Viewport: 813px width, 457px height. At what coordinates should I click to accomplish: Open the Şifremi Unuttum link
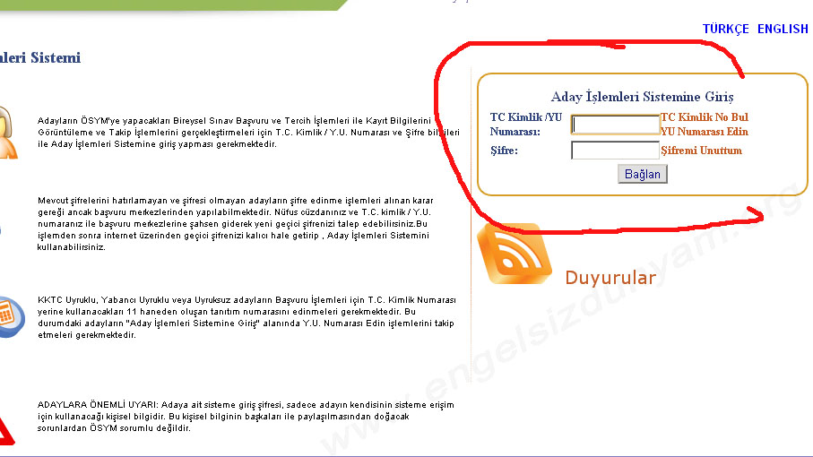point(701,151)
